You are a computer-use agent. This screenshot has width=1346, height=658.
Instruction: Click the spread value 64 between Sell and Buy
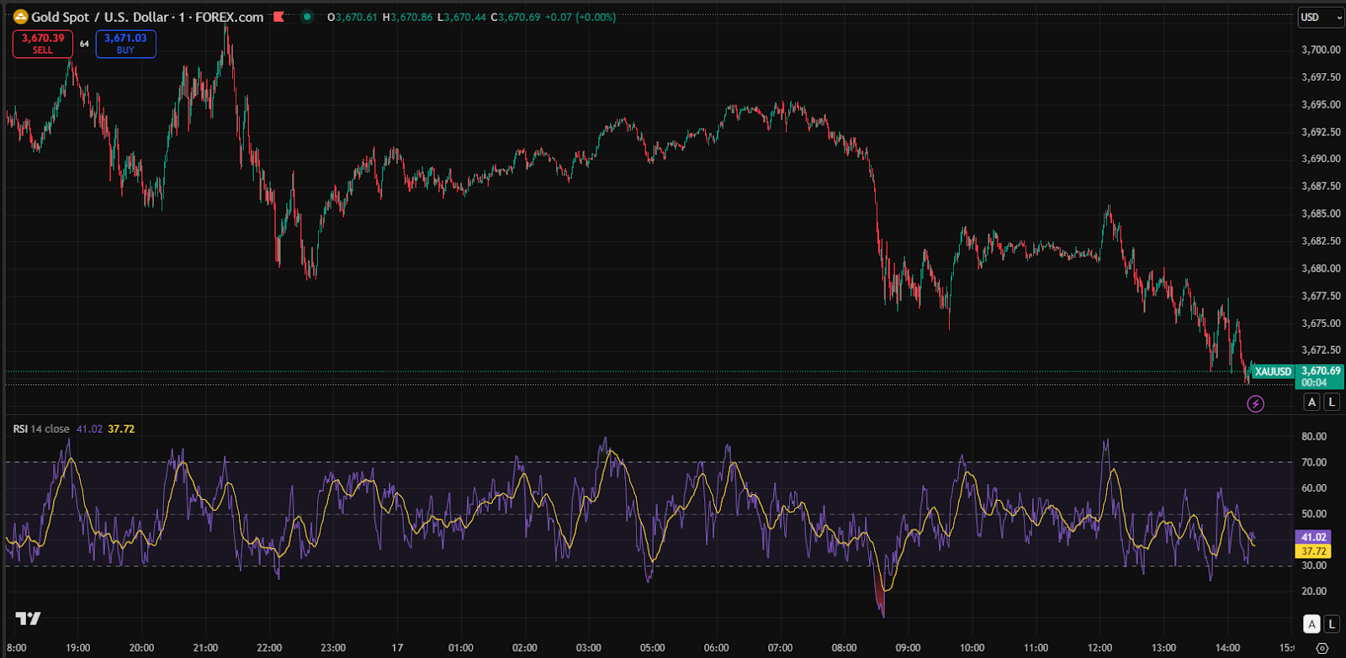click(84, 44)
